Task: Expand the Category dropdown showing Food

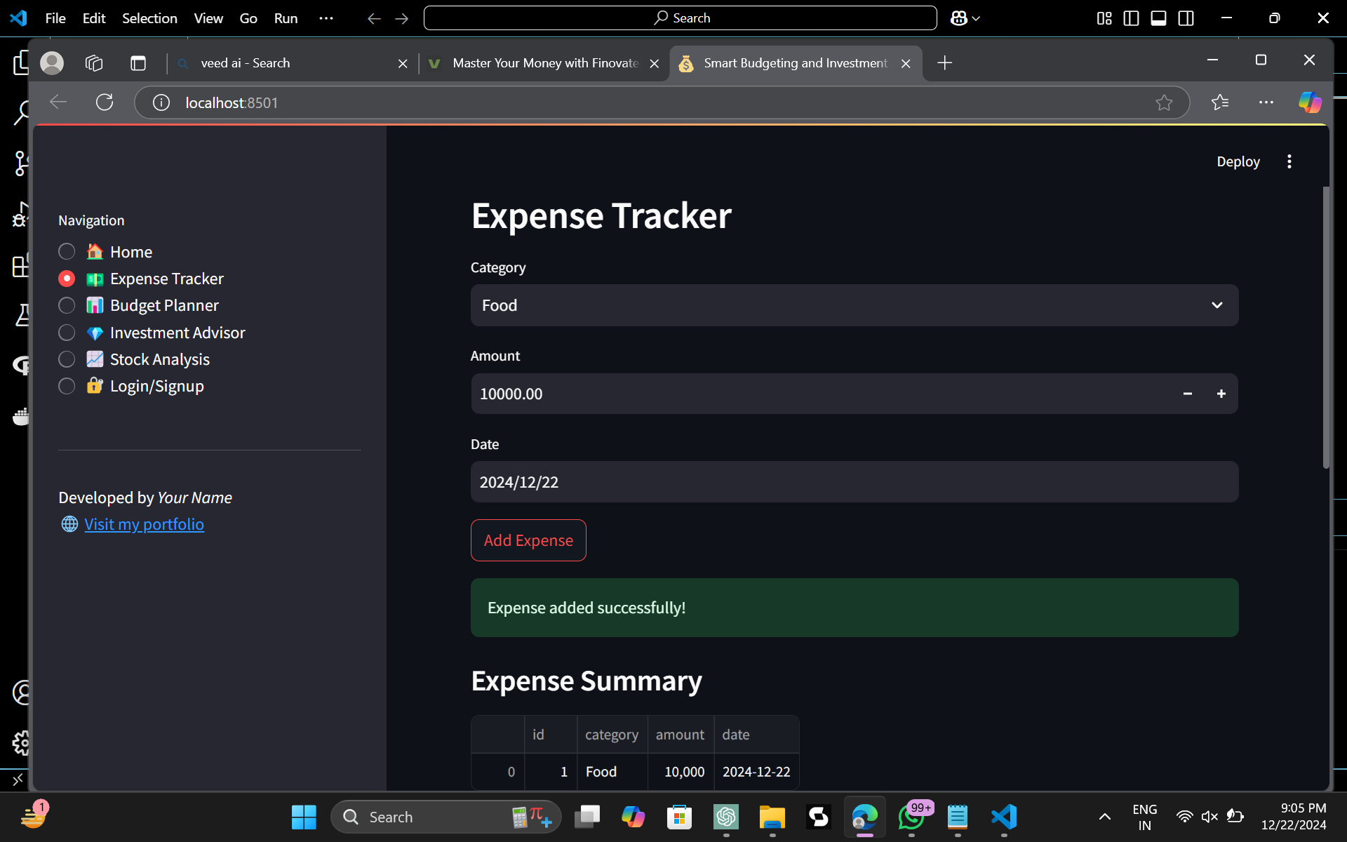Action: coord(854,305)
